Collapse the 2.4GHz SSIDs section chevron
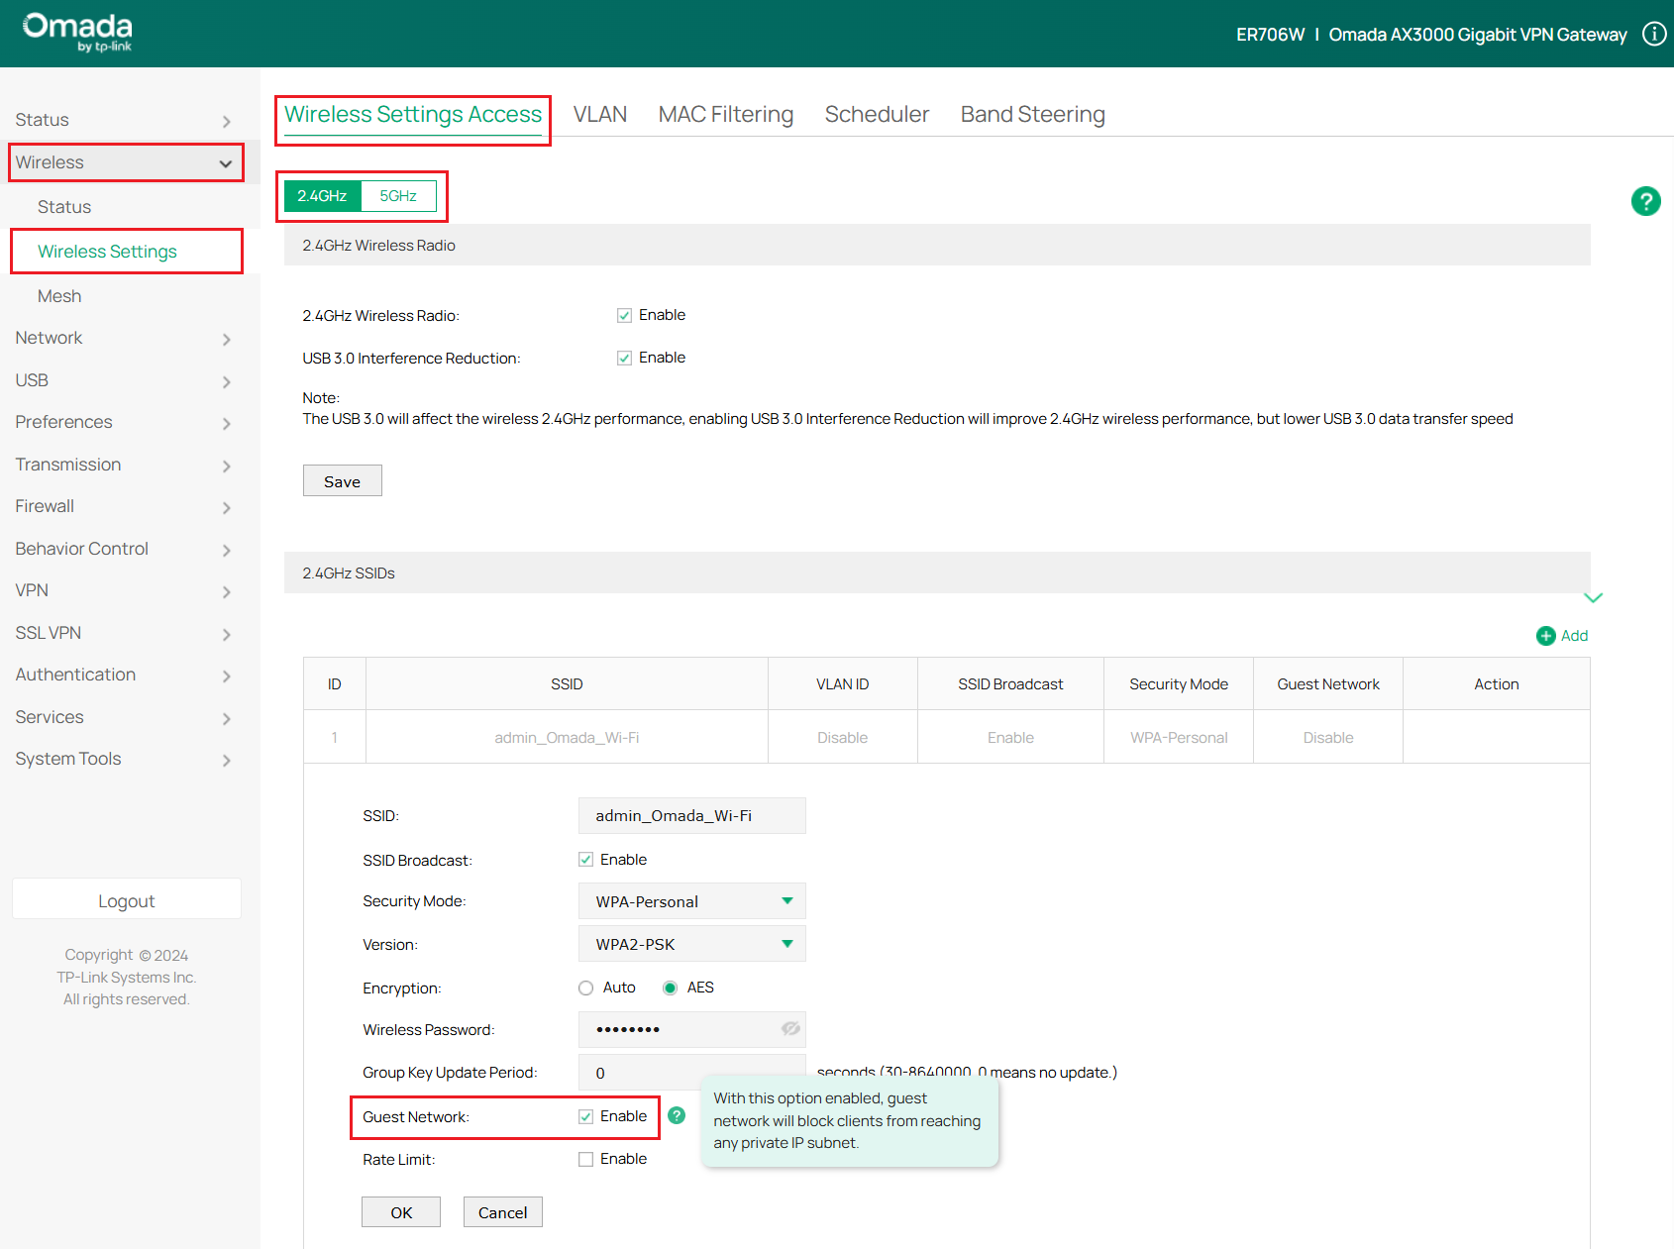 [x=1593, y=597]
